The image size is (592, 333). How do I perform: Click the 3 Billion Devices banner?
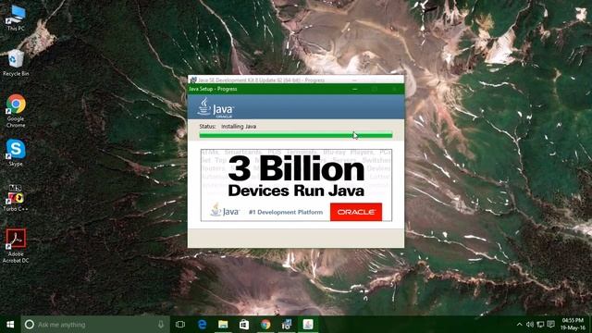(296, 185)
